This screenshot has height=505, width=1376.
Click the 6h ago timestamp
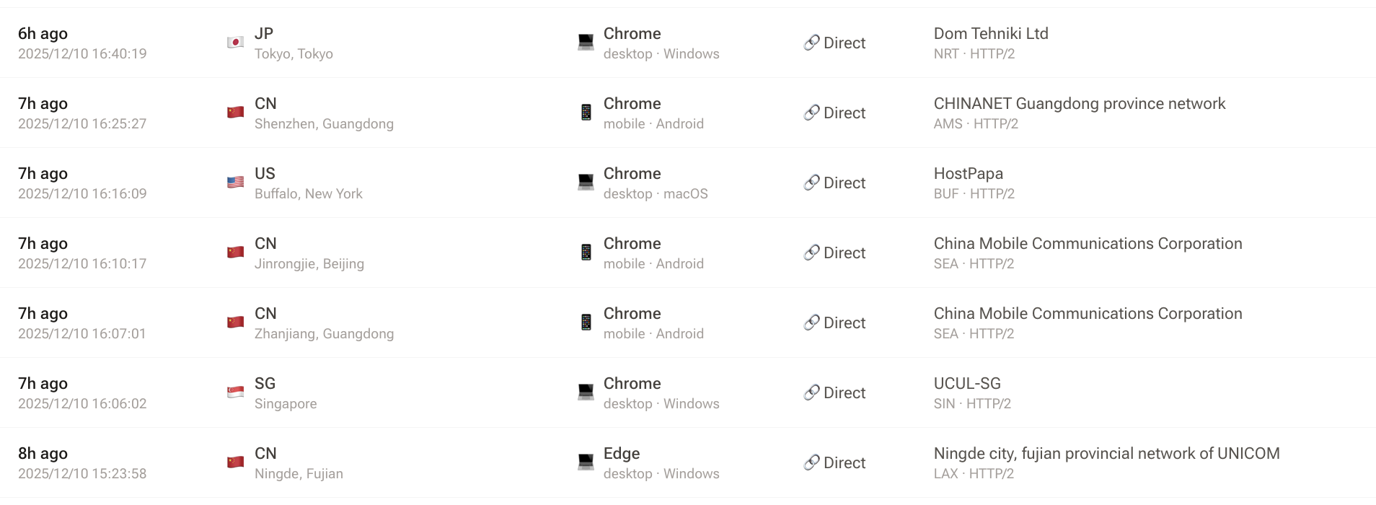(43, 34)
